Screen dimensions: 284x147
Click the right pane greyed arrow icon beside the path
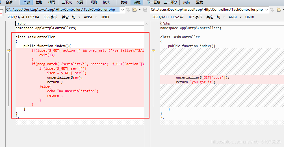272,10
